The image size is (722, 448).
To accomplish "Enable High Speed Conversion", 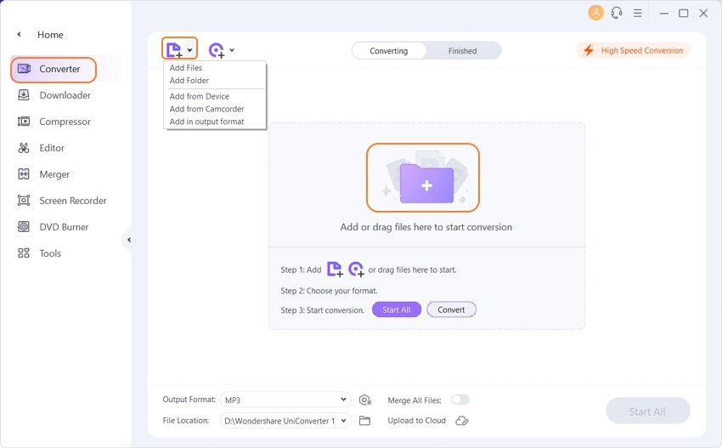I will pos(633,50).
